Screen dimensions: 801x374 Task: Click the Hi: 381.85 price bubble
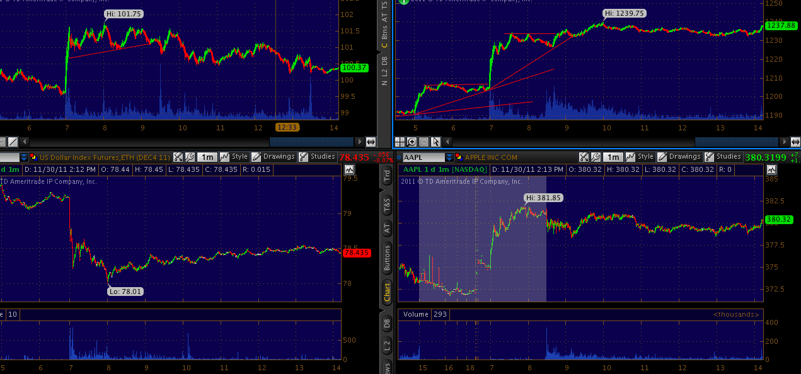click(x=543, y=198)
